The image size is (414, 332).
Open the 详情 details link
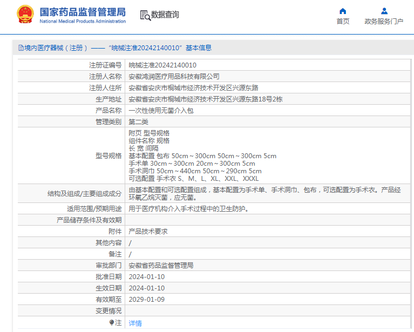click(135, 323)
